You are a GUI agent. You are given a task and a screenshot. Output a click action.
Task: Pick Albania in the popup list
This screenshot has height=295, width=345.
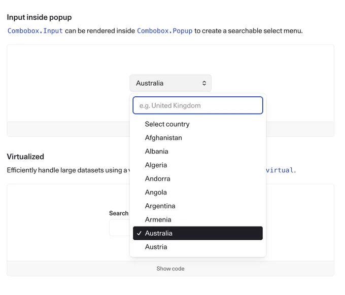pyautogui.click(x=198, y=152)
